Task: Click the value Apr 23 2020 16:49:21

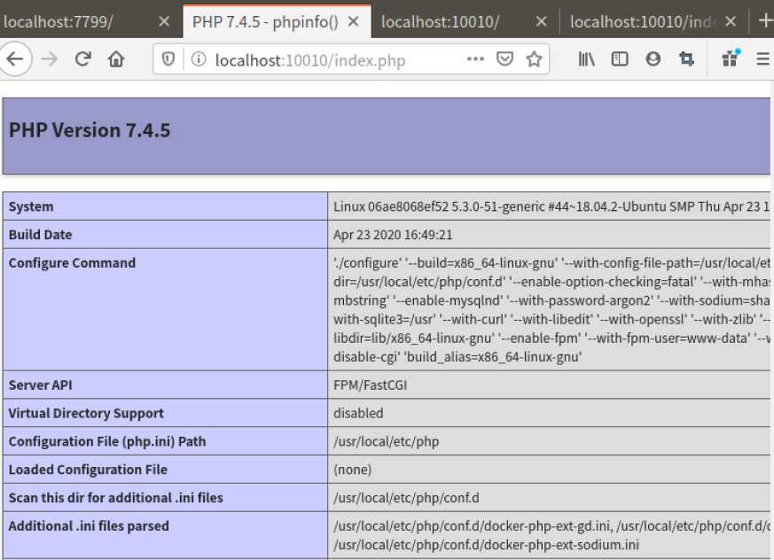Action: coord(393,234)
